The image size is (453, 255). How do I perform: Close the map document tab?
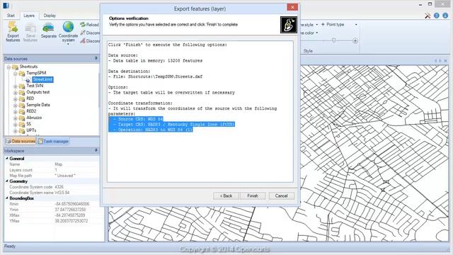[445, 61]
